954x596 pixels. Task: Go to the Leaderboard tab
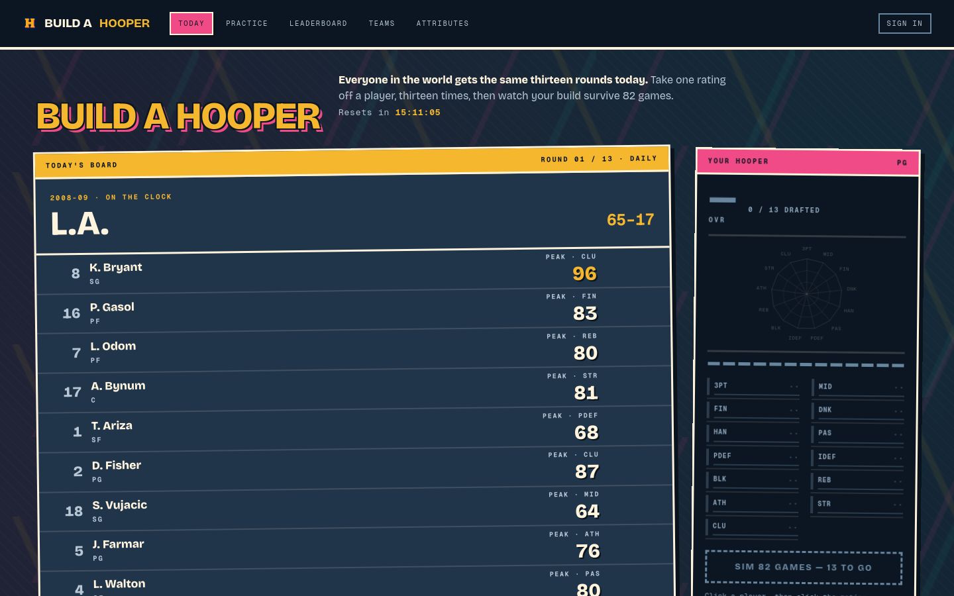318,23
